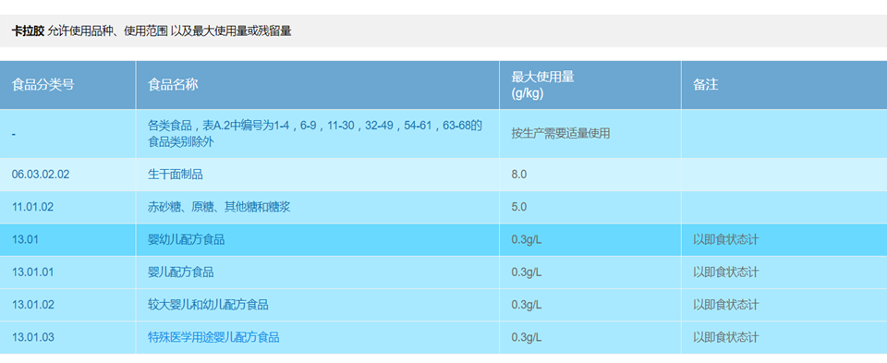Click category number 13.01.02
Image resolution: width=887 pixels, height=363 pixels.
tap(33, 306)
